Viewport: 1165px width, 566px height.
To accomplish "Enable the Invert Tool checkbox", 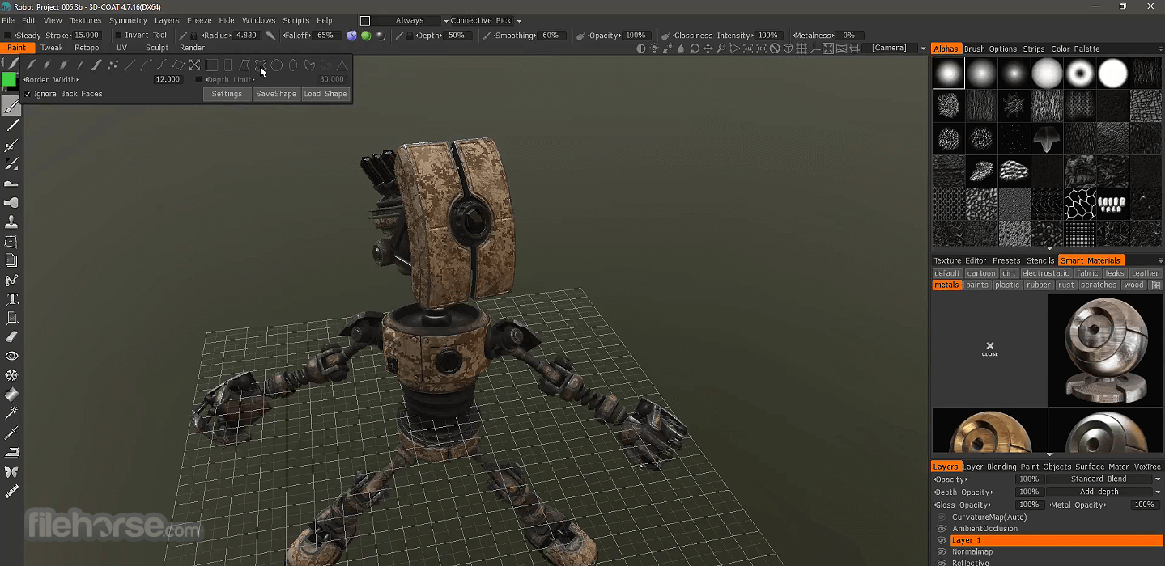I will pyautogui.click(x=118, y=35).
